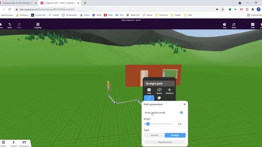Viewport: 262px width, 147px height.
Task: Click the Undo icon
Action: (10, 25)
